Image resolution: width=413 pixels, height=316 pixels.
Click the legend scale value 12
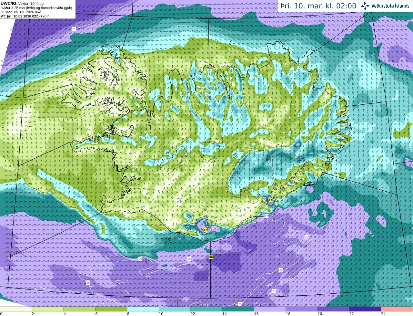[x=193, y=314]
